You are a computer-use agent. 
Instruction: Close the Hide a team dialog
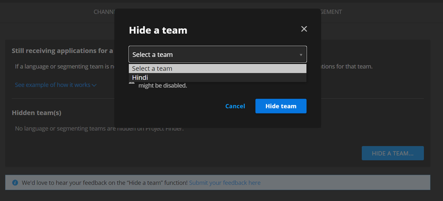tap(304, 29)
